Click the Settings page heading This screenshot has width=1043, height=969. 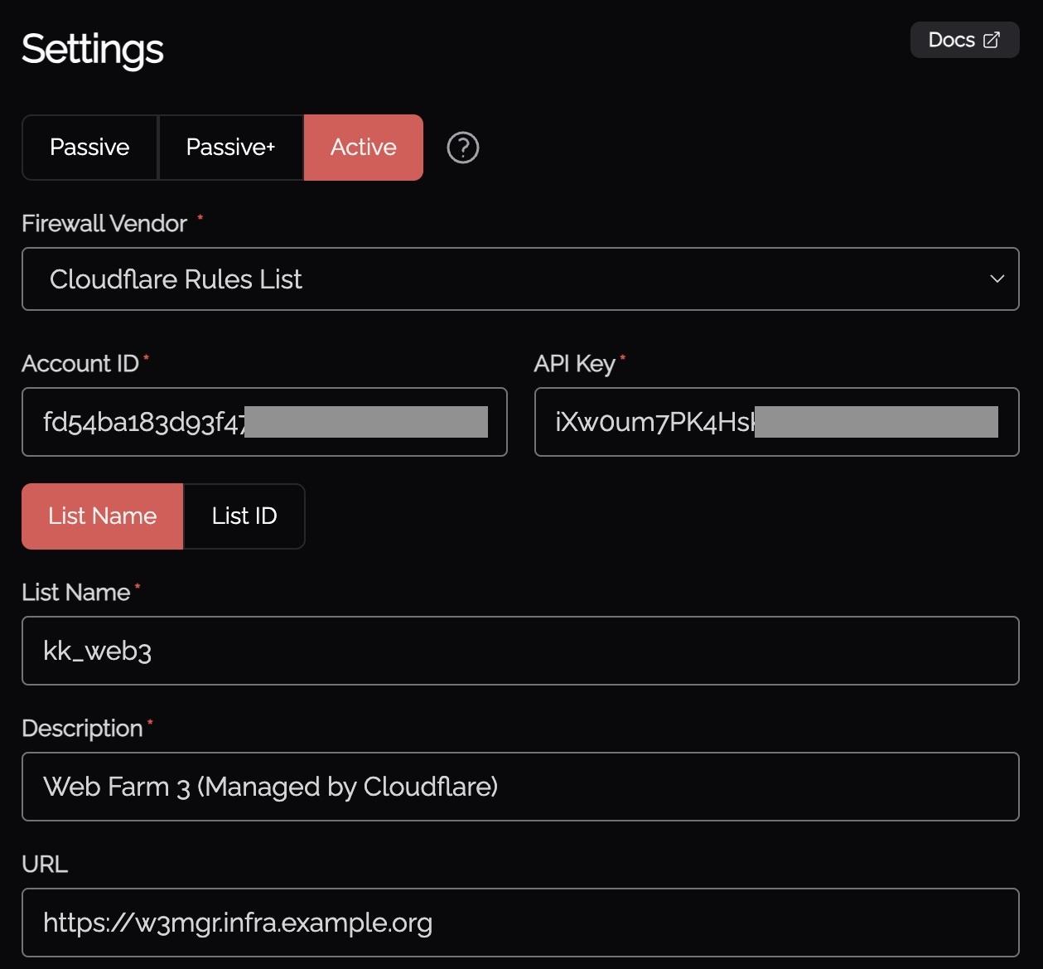[x=92, y=50]
